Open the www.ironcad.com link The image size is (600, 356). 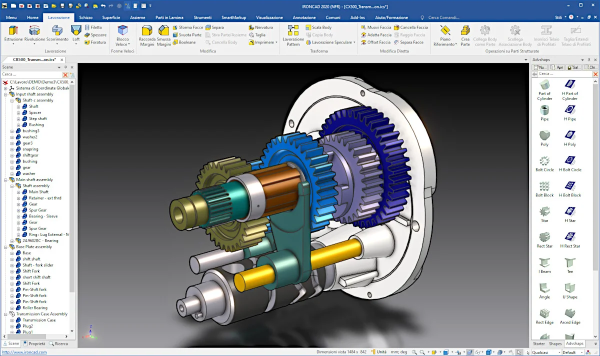pos(24,352)
